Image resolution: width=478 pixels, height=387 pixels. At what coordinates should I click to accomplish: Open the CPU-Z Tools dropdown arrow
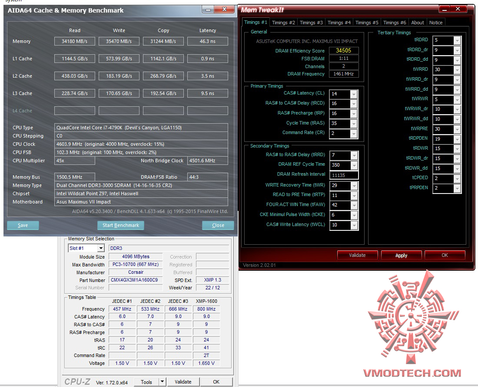point(162,381)
